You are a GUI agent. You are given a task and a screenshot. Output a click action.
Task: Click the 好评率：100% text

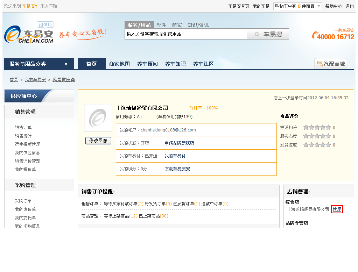204,108
